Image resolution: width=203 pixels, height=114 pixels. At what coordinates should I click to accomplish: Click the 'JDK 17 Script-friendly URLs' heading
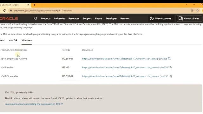coord(19,92)
